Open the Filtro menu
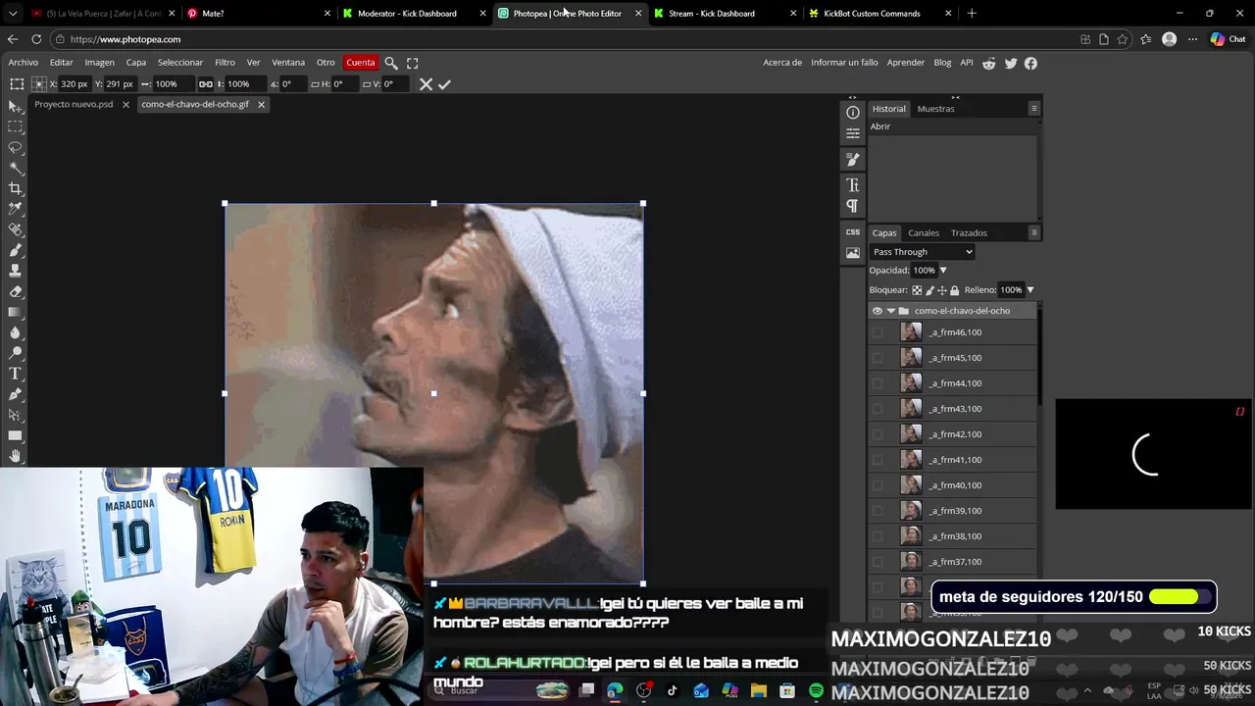Screen dimensions: 1255x706 click(x=225, y=63)
